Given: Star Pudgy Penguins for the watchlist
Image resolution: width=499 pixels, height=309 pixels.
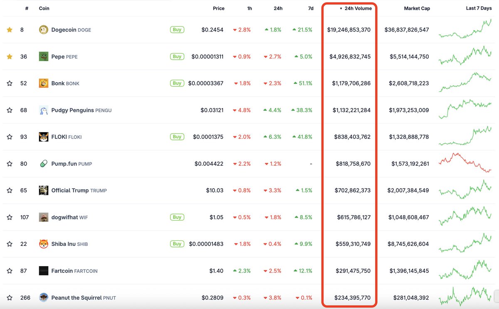Looking at the screenshot, I should coord(10,110).
